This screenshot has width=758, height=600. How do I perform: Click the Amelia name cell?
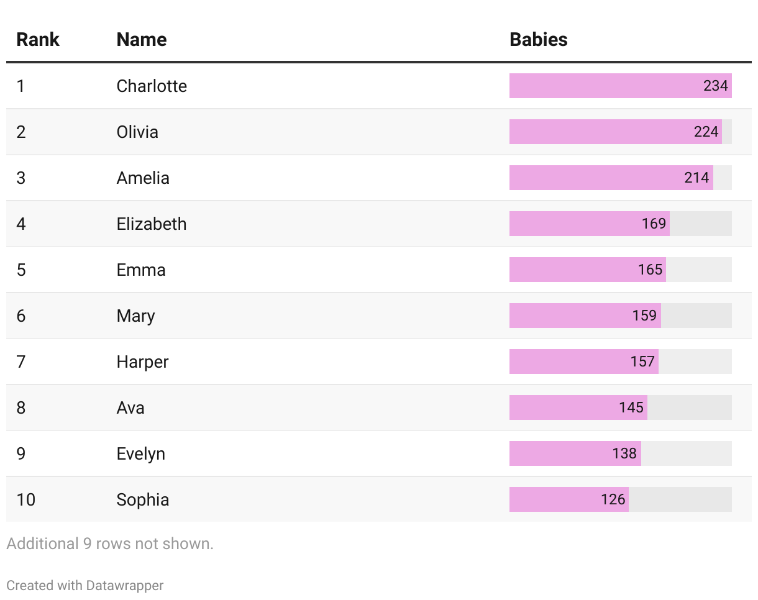pos(143,178)
